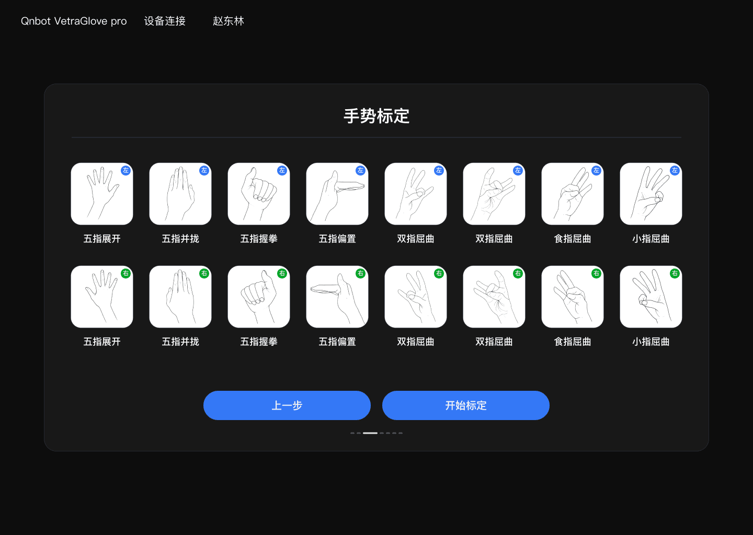Viewport: 753px width, 535px height.
Task: Click the blue 左 badge on 五指展开
Action: (125, 170)
